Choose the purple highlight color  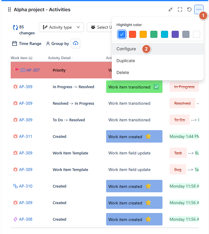coord(175,34)
